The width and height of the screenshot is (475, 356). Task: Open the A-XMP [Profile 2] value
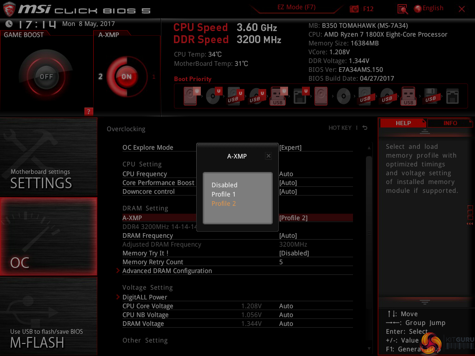point(293,218)
